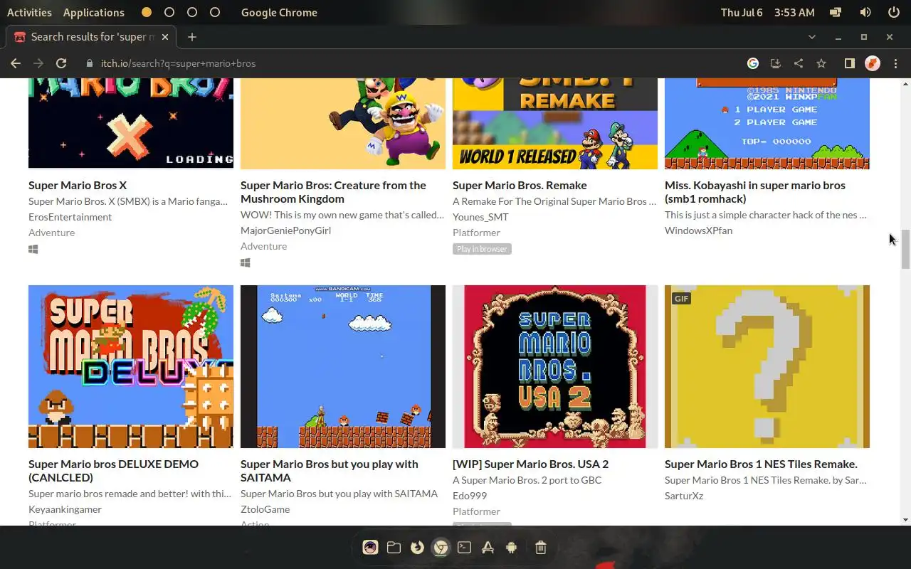Click the DELUXE game cover thumbnail

pyautogui.click(x=131, y=366)
